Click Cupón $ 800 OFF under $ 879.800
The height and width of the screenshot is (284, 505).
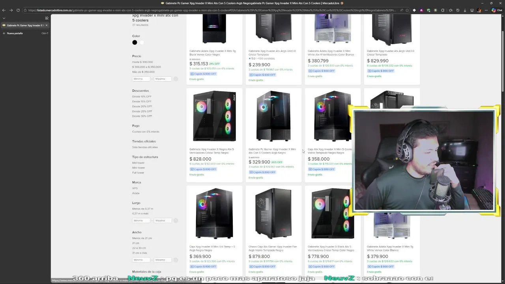pos(262,267)
